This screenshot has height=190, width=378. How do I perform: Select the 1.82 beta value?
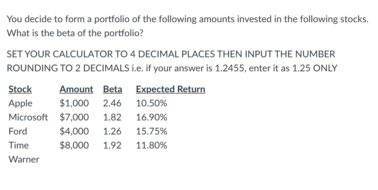click(x=112, y=117)
